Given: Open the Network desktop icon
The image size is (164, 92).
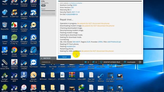Looking at the screenshot, I should [x=5, y=13].
